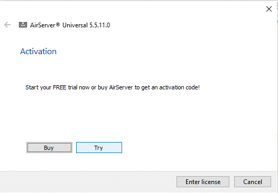Screen dimensions: 278x193
Task: Click empty gray footer left of Enter license
Action: 88,182
